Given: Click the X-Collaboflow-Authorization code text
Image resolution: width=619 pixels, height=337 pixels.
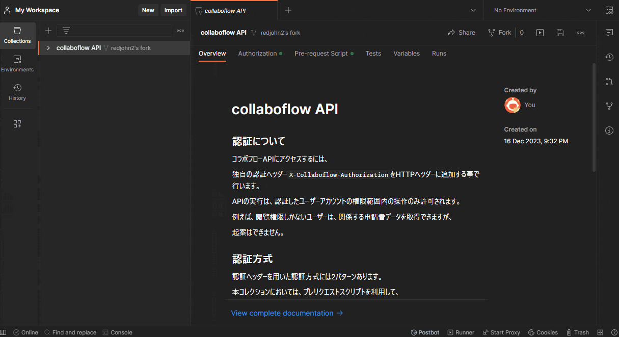Looking at the screenshot, I should (x=339, y=174).
